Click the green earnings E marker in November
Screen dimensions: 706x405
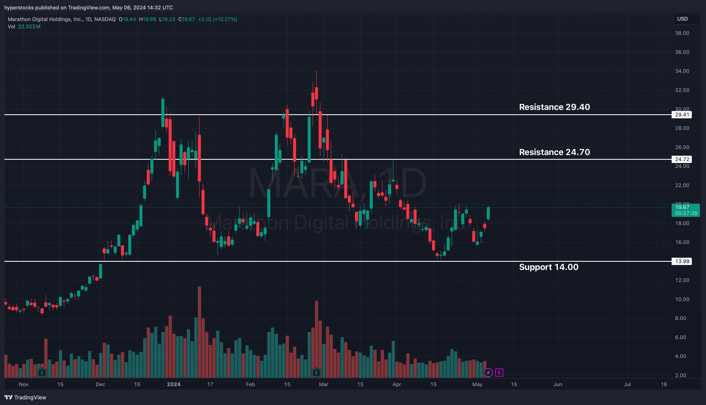42,372
